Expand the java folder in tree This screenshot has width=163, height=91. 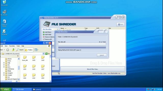coord(4,67)
